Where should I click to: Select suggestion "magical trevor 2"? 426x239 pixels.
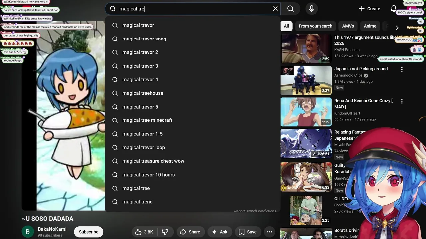pyautogui.click(x=193, y=52)
